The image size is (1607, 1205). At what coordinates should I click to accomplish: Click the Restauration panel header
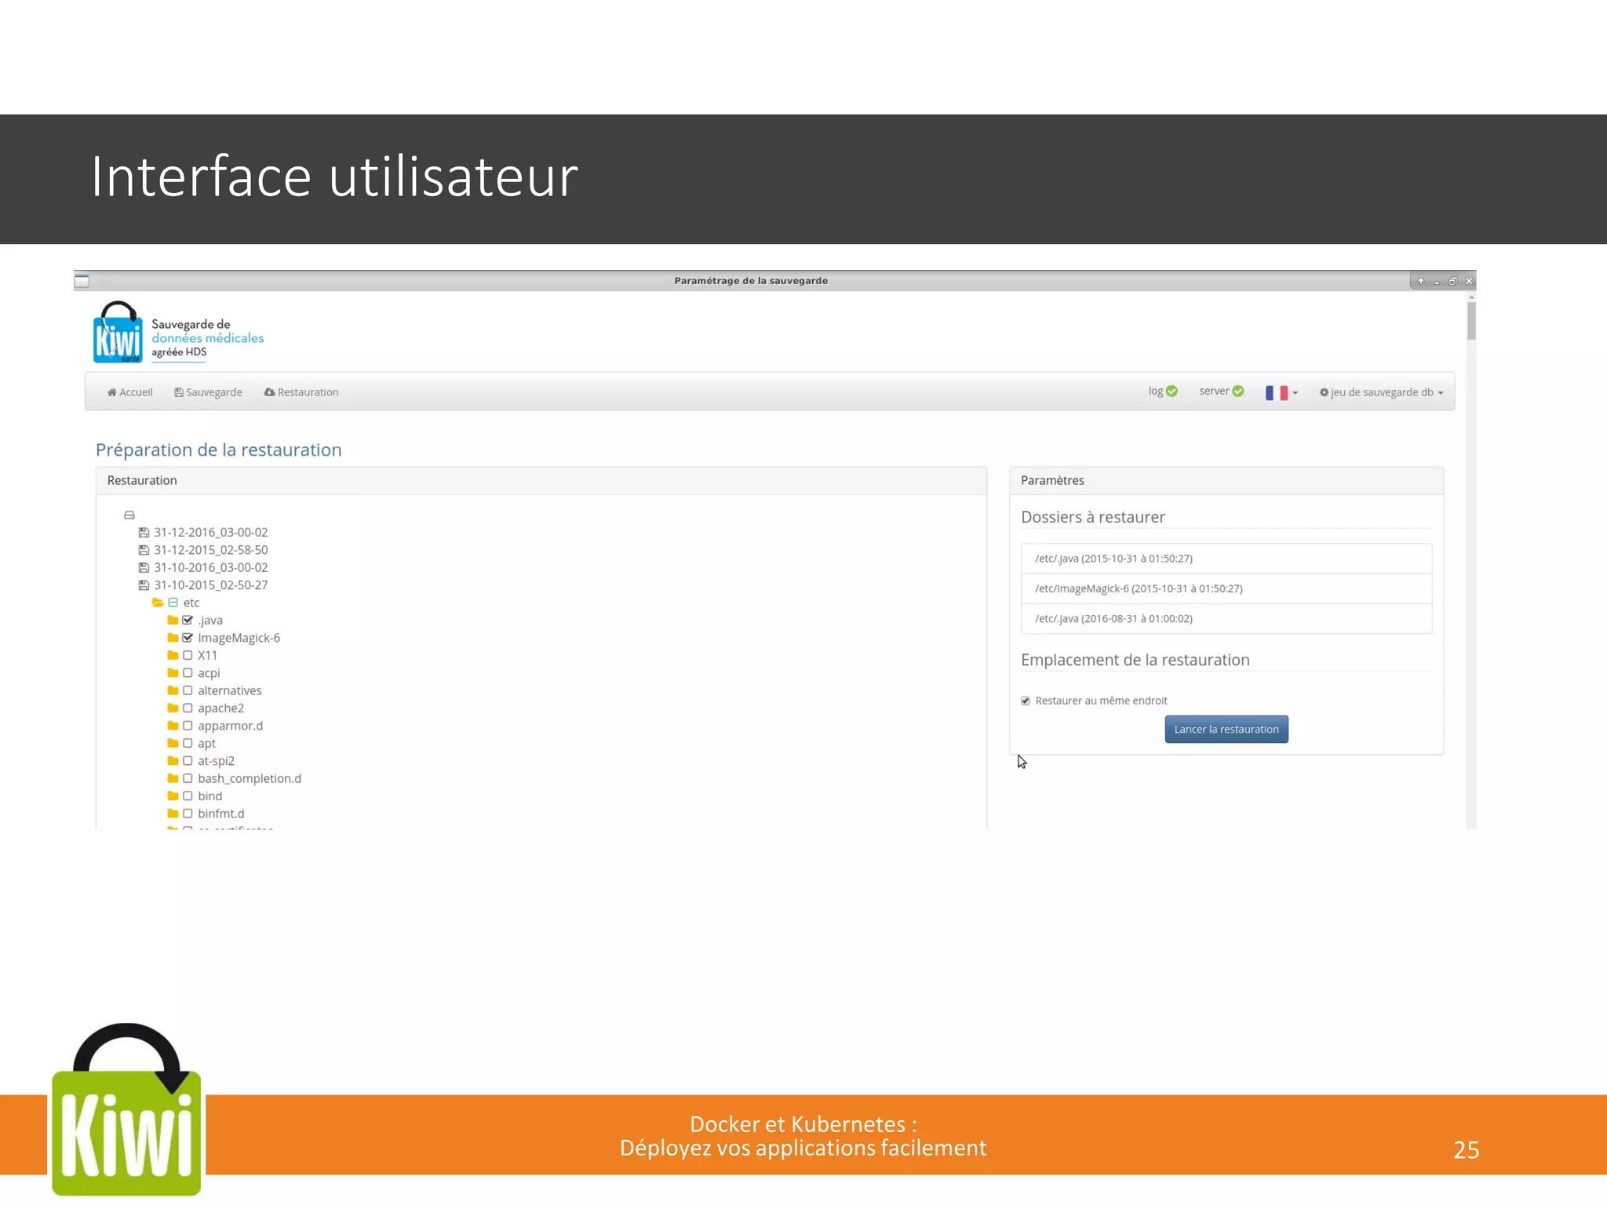(x=541, y=480)
